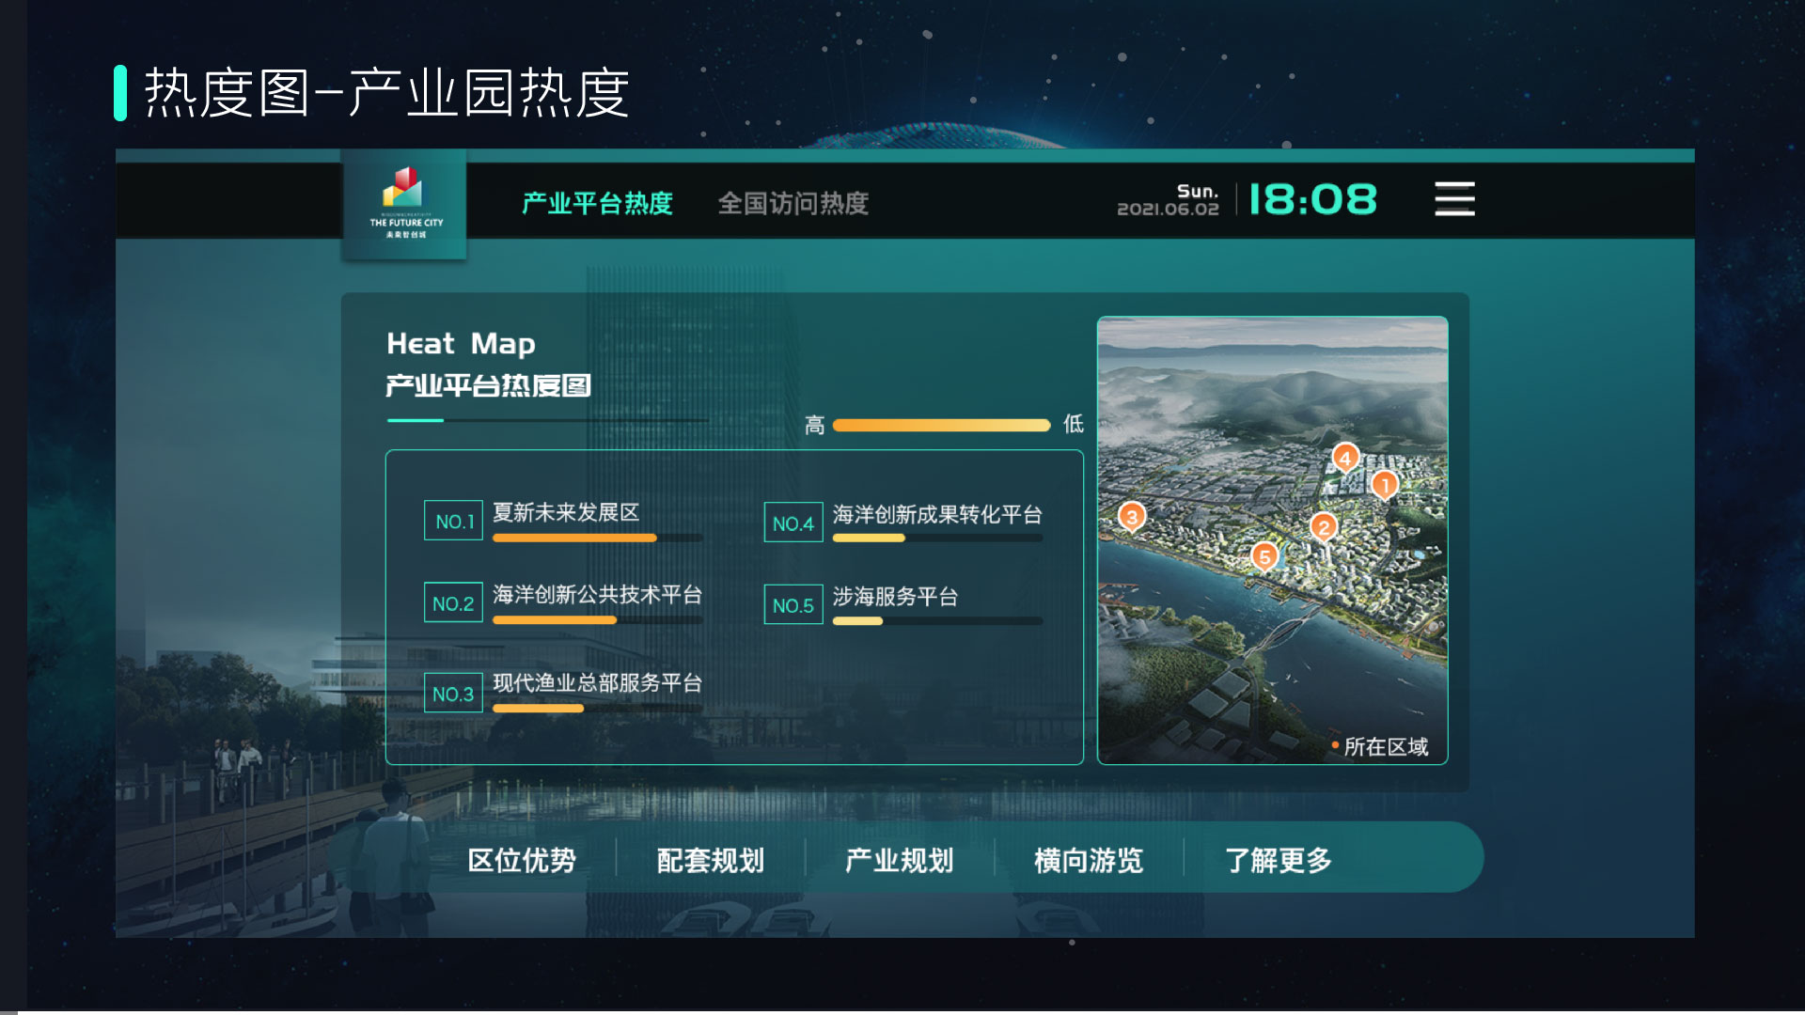Click the 区位优势 button
This screenshot has height=1015, width=1805.
(x=523, y=860)
